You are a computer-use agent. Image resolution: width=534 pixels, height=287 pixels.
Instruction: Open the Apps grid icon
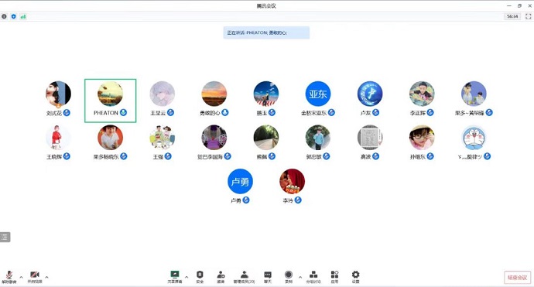pyautogui.click(x=334, y=277)
